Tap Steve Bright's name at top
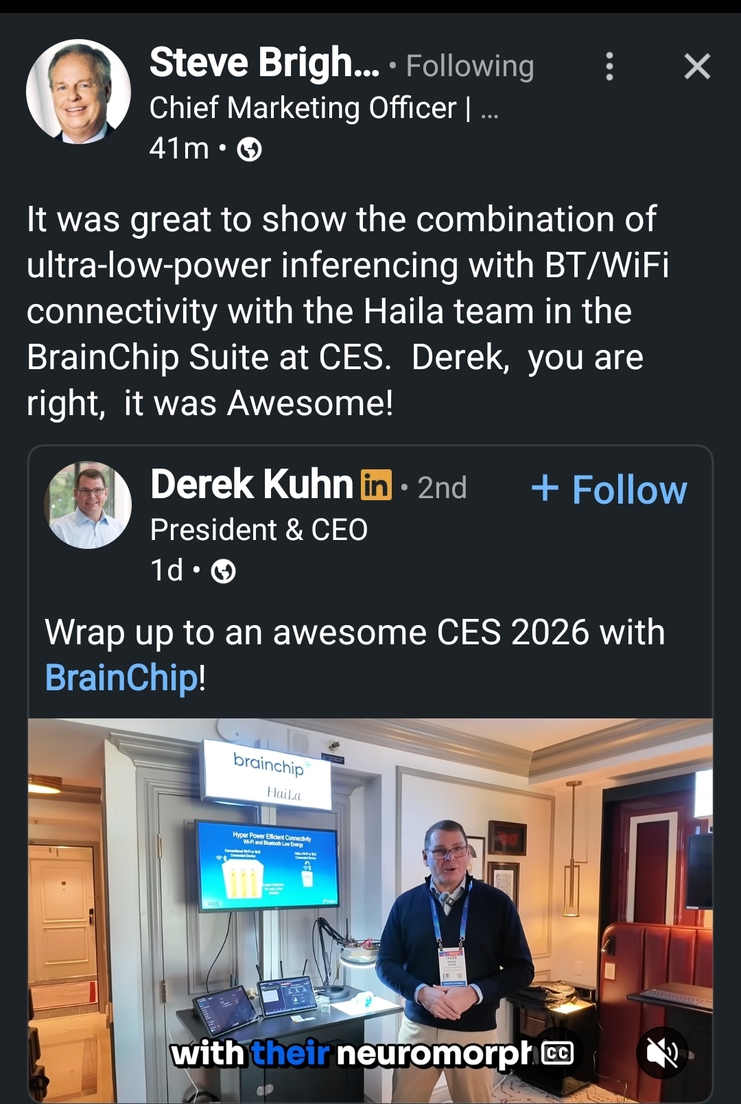Image resolution: width=741 pixels, height=1104 pixels. click(x=264, y=63)
